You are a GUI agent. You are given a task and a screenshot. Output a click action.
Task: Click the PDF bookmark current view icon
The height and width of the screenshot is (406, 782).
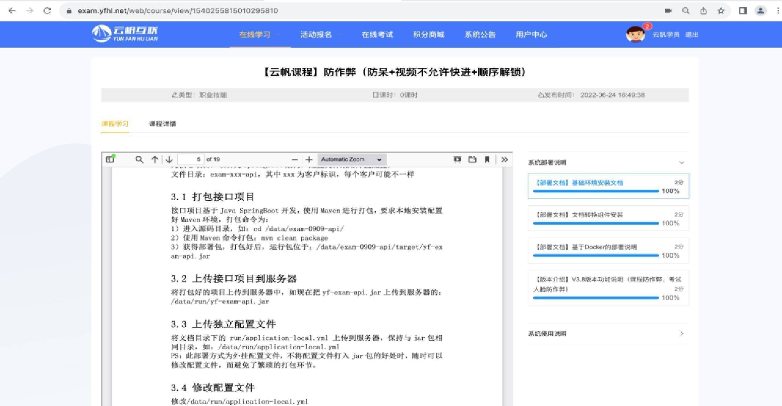point(487,159)
